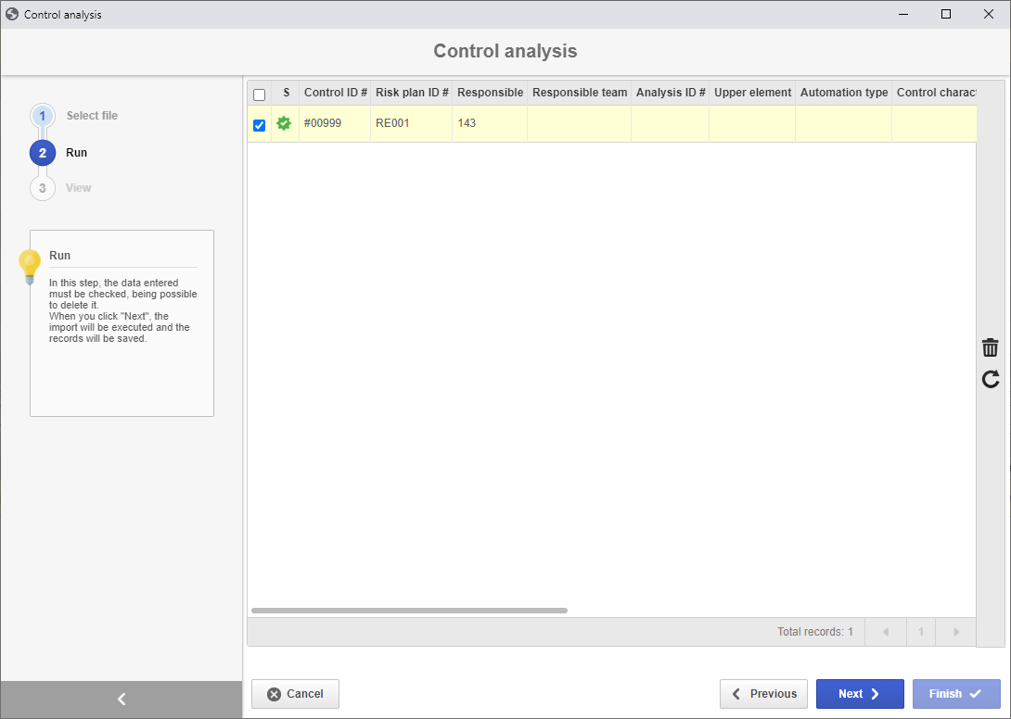Select step 1 circle Select file

[x=43, y=116]
